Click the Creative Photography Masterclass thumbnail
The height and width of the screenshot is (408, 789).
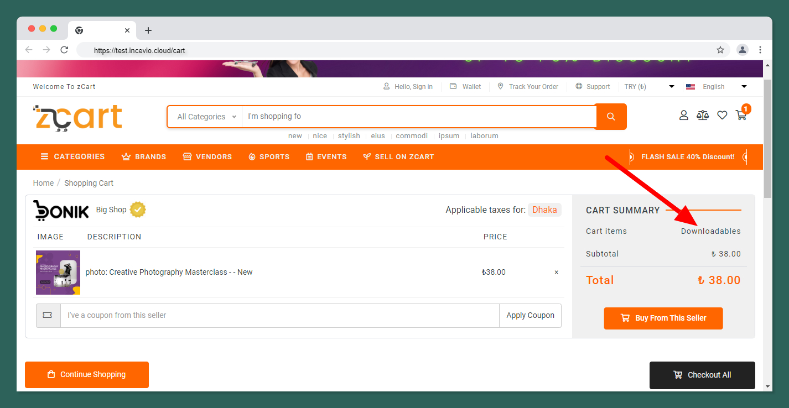(x=58, y=273)
